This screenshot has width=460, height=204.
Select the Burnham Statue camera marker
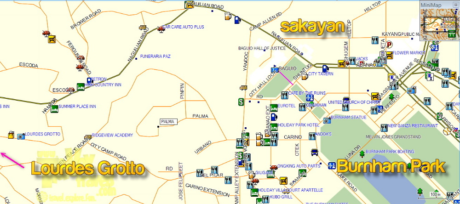(x=327, y=120)
